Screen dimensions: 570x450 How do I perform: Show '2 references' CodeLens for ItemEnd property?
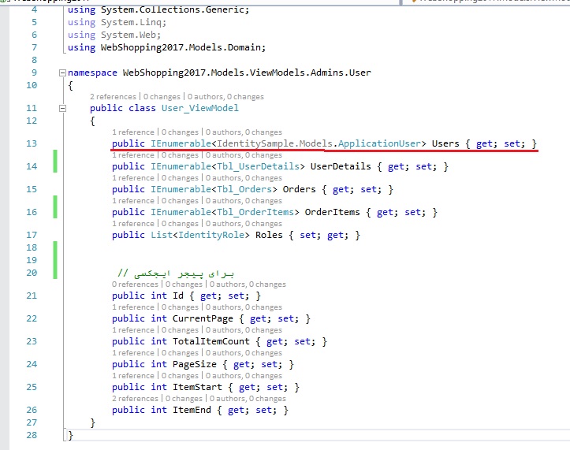(136, 399)
